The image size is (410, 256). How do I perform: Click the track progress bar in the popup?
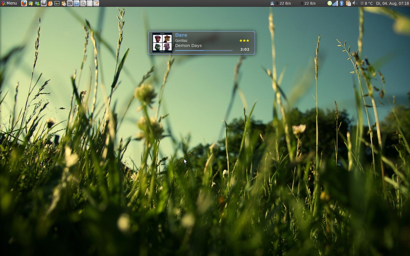click(204, 50)
